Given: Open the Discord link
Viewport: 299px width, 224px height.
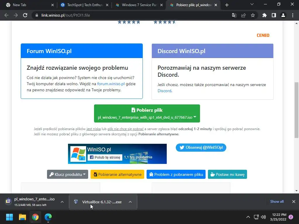Looking at the screenshot, I should click(x=164, y=91).
